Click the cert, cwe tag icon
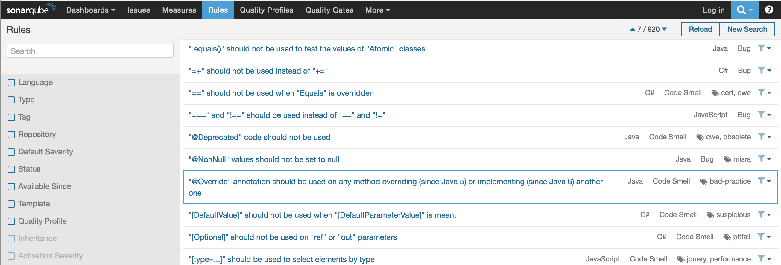This screenshot has width=781, height=265. pos(715,93)
